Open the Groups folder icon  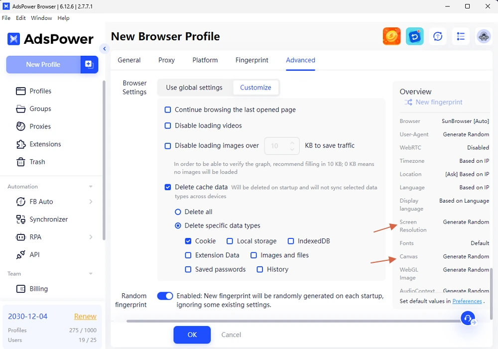(20, 109)
